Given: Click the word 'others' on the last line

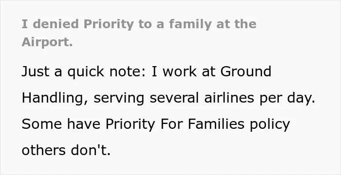Looking at the screenshot, I should (x=43, y=150).
